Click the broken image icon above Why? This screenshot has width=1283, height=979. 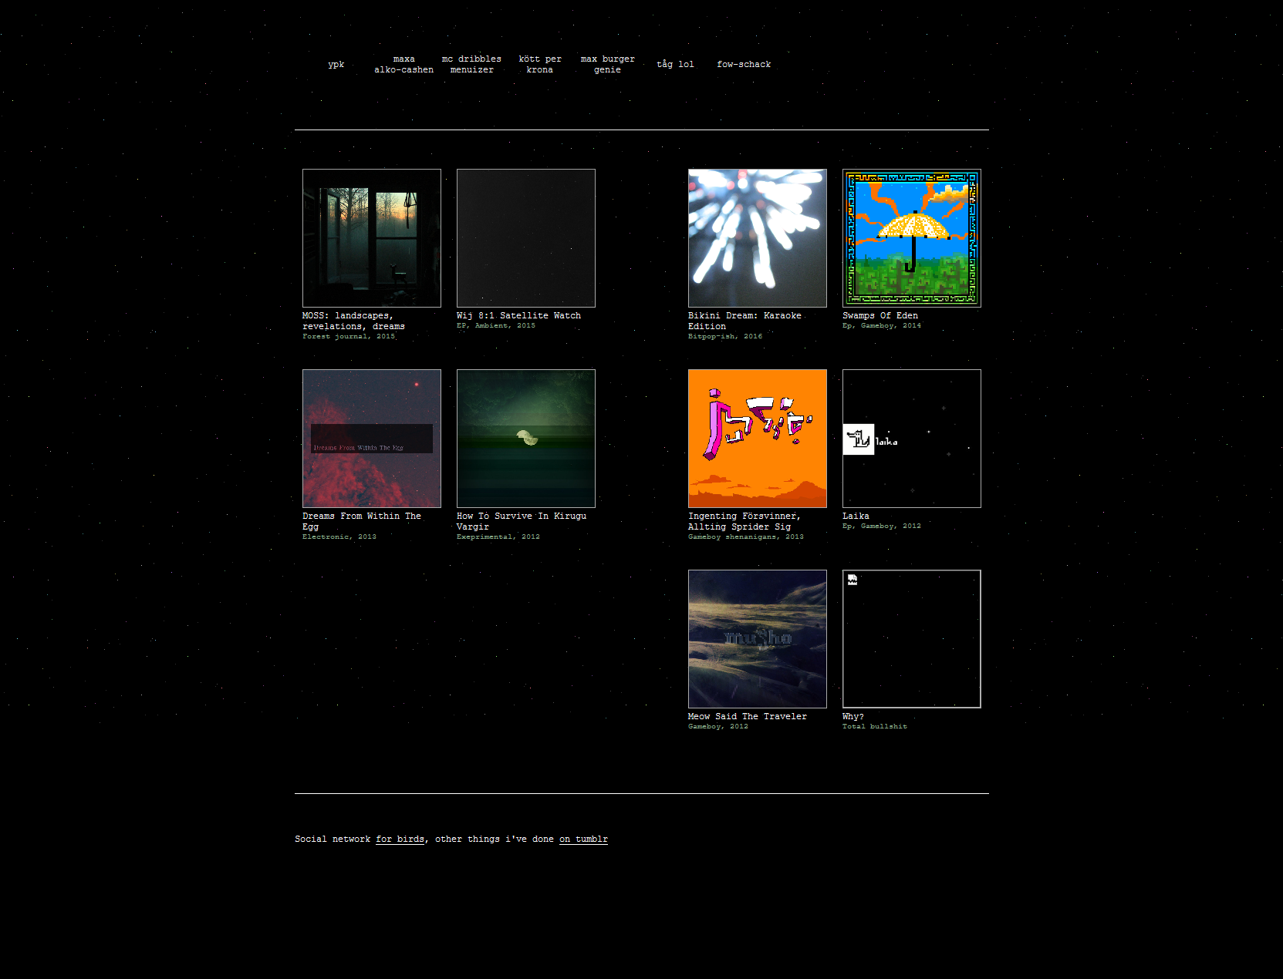(x=853, y=580)
